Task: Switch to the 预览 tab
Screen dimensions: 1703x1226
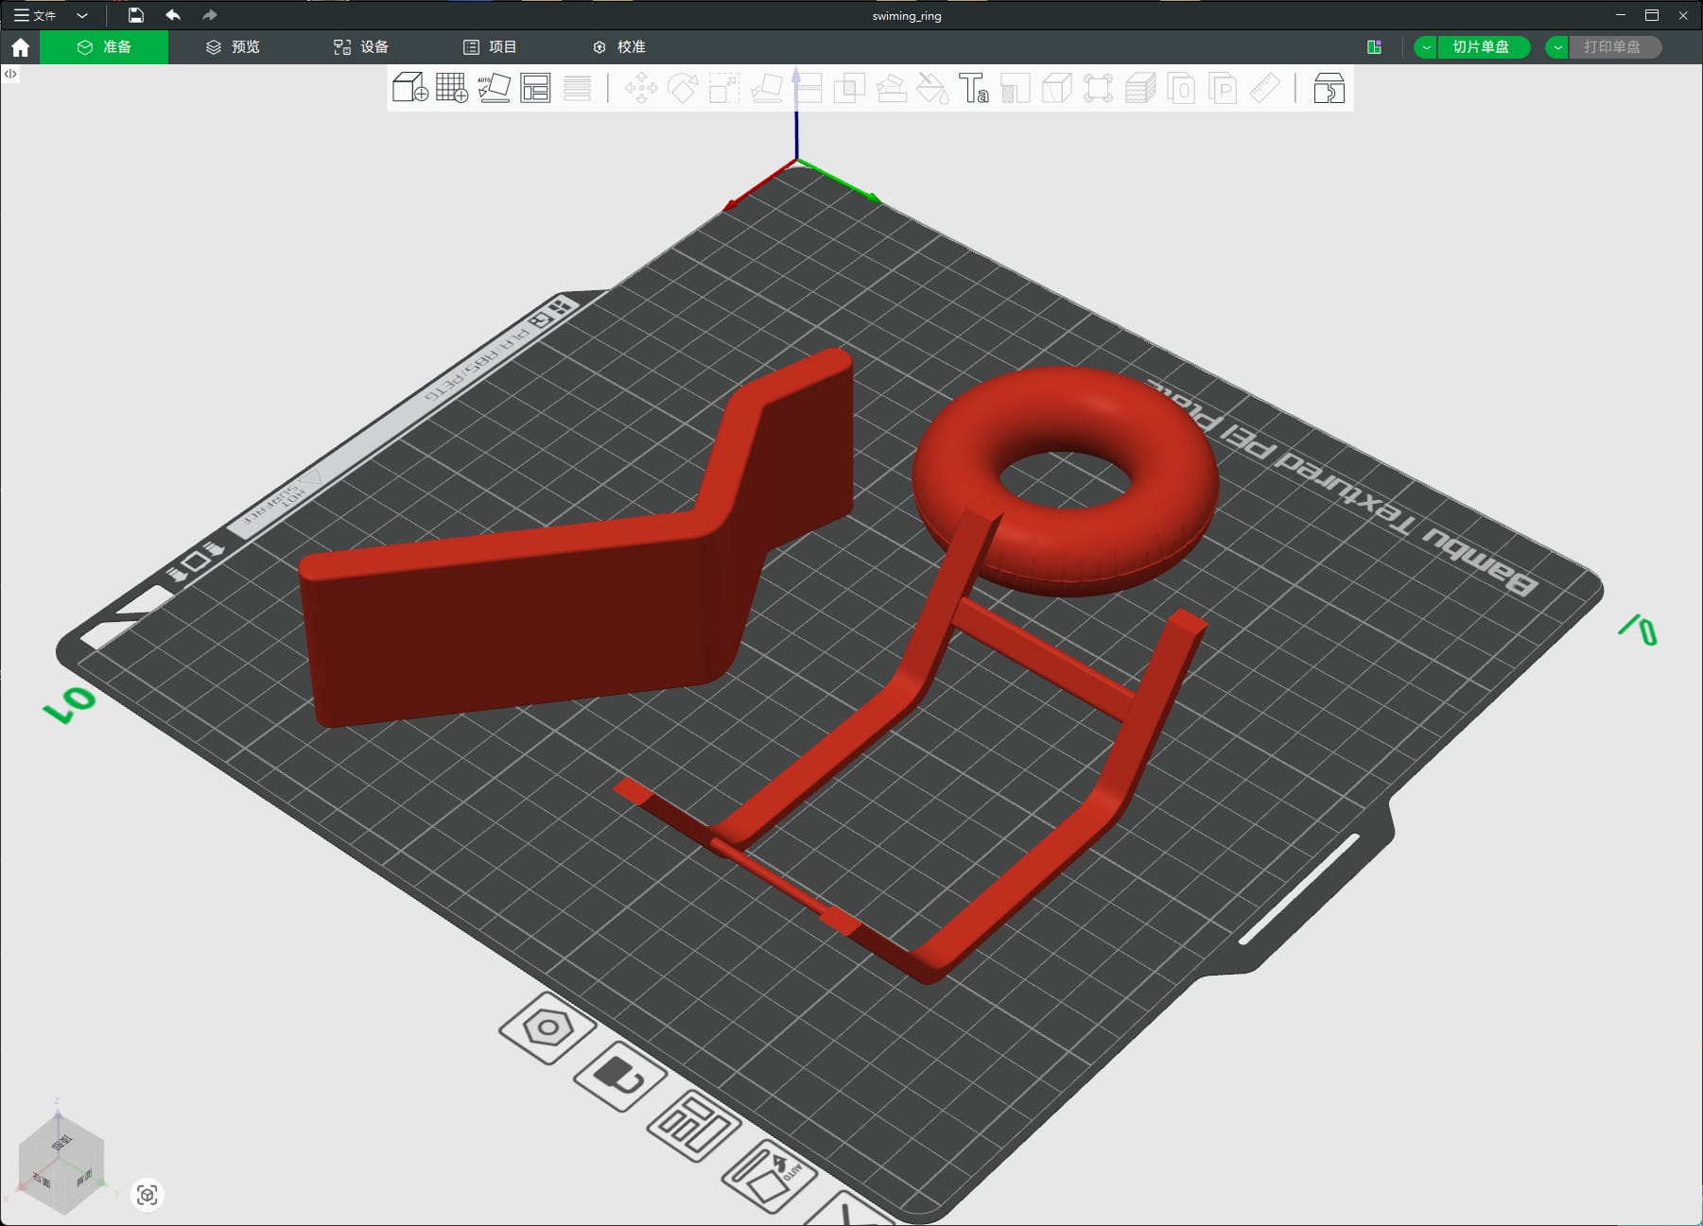Action: point(233,47)
